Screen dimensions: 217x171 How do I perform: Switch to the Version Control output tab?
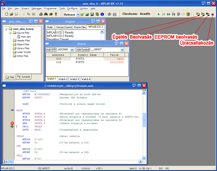(x=64, y=27)
